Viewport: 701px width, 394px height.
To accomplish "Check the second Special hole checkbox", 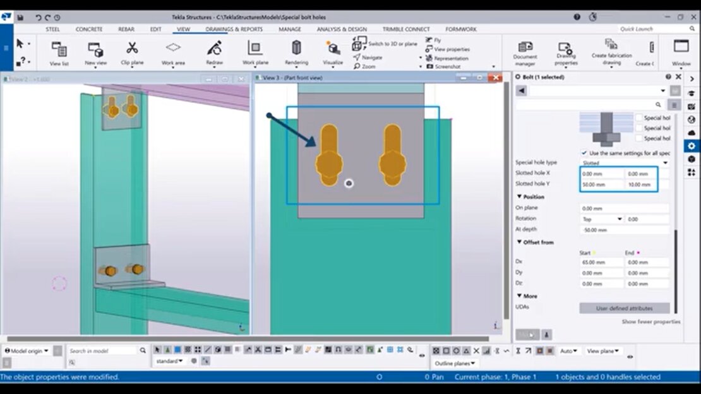I will pyautogui.click(x=639, y=128).
